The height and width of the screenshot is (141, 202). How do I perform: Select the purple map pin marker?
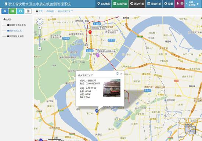tap(98, 55)
